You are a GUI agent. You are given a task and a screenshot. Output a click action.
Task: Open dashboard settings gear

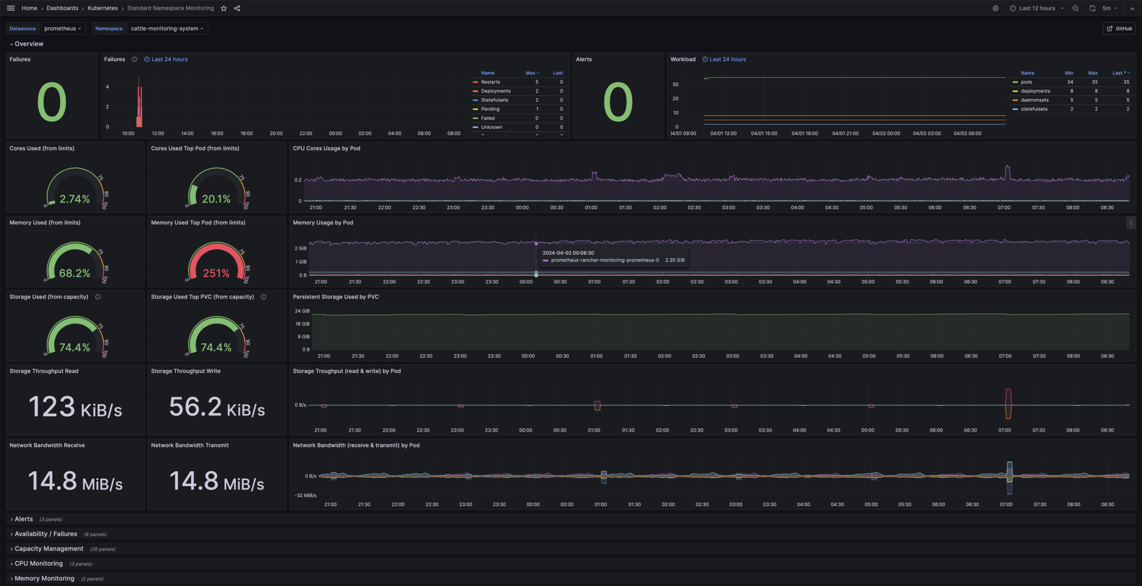pos(995,8)
